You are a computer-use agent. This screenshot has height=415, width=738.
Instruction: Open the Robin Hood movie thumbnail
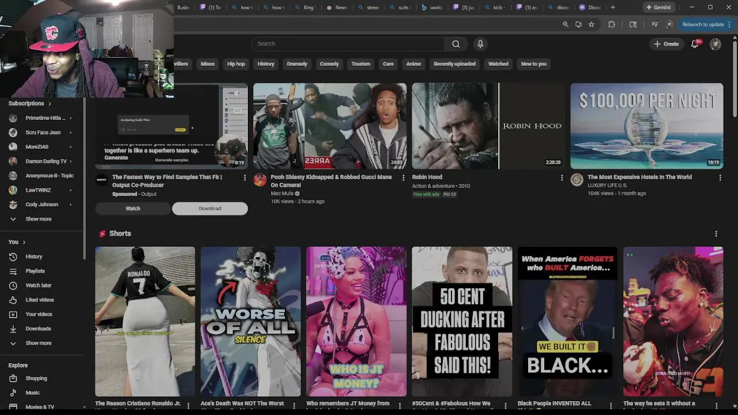point(488,126)
